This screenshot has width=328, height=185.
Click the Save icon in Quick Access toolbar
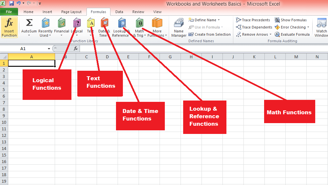(x=11, y=3)
